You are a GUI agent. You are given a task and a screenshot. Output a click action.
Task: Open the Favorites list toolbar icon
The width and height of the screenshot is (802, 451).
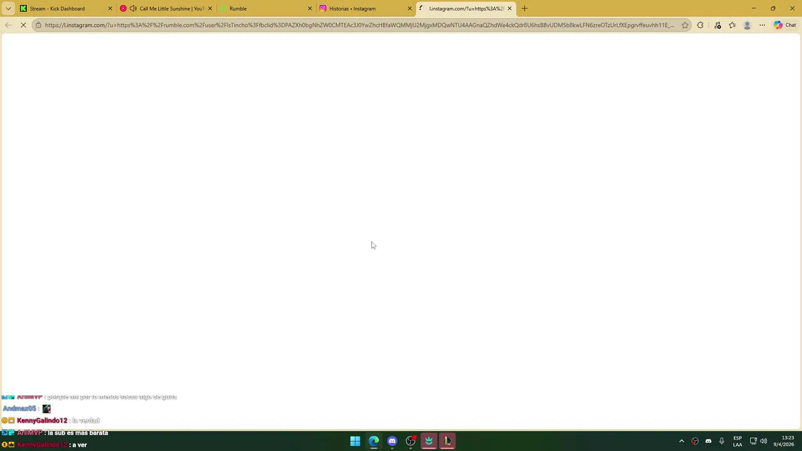732,25
